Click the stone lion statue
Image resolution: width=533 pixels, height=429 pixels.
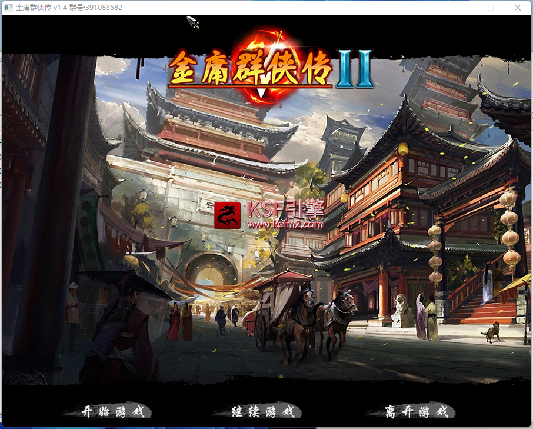tap(402, 310)
